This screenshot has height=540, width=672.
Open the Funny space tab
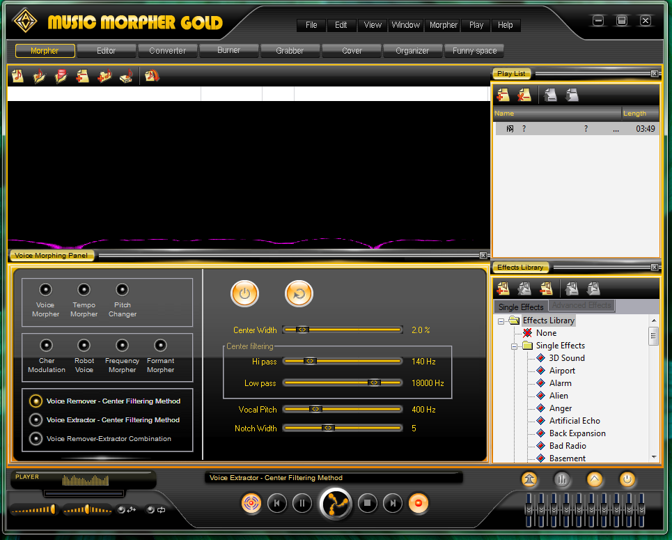coord(474,51)
